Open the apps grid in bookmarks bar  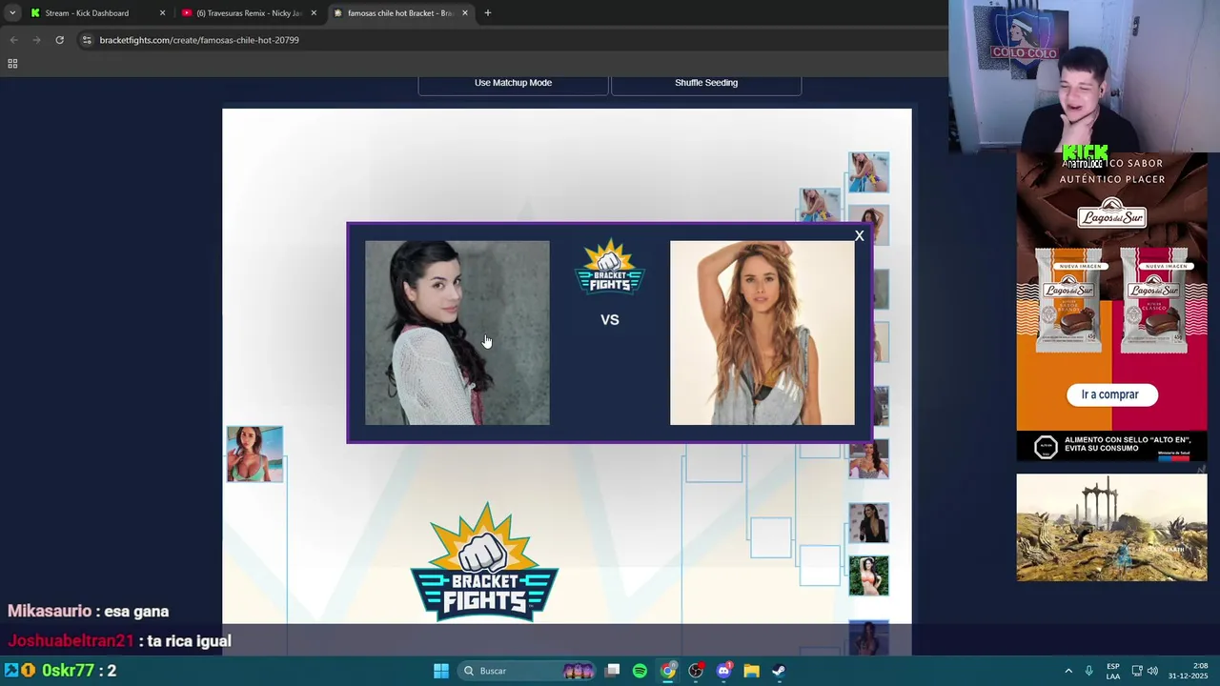coord(12,64)
